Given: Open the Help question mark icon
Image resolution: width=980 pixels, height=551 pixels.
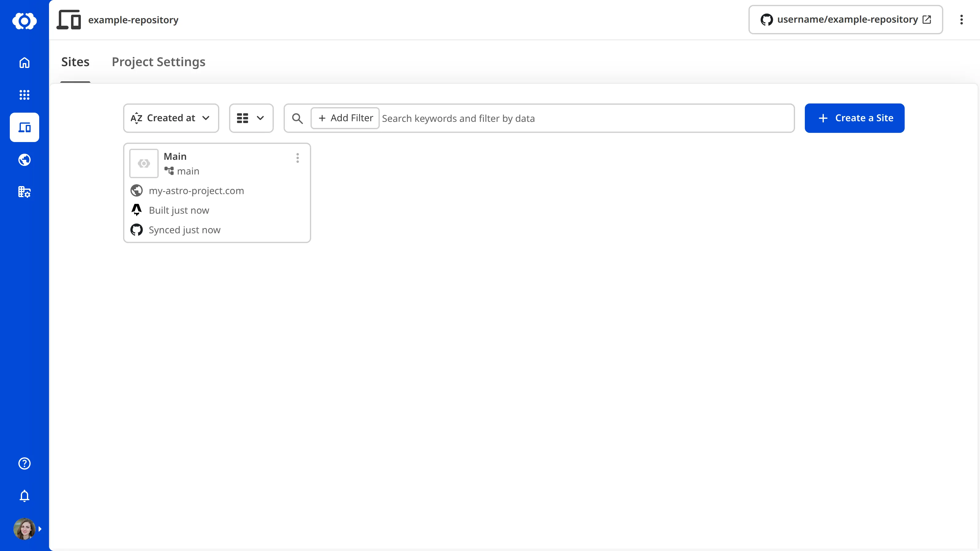Looking at the screenshot, I should (24, 463).
